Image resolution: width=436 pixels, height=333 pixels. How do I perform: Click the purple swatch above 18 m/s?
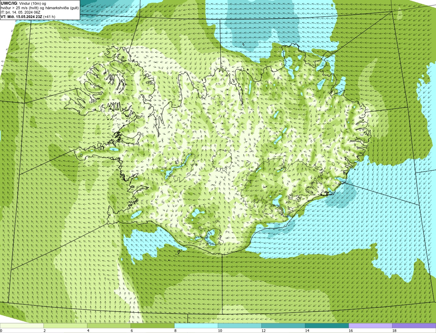[x=414, y=326]
